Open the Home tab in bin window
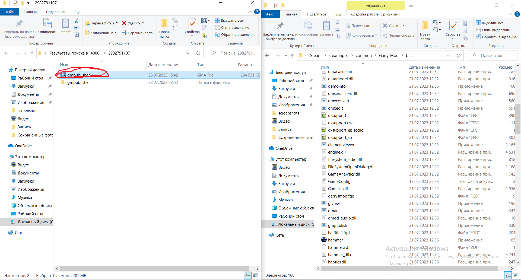 [x=291, y=14]
